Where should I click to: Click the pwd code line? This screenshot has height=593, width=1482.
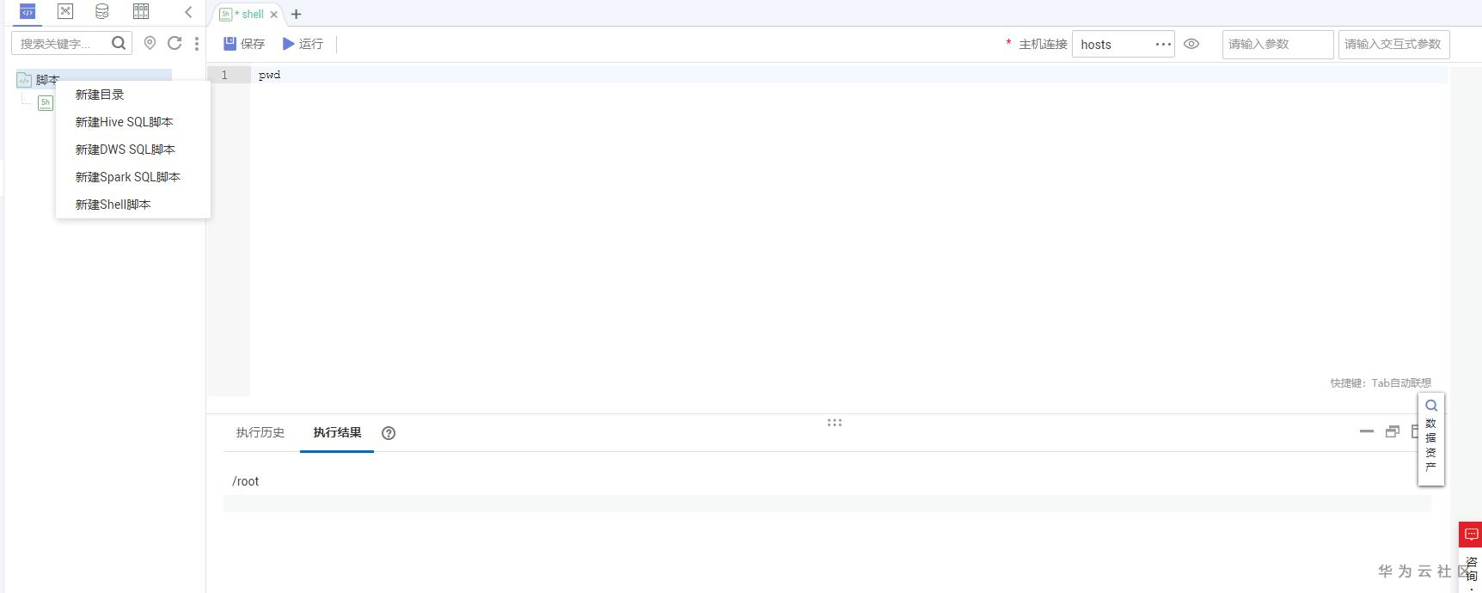pyautogui.click(x=270, y=75)
